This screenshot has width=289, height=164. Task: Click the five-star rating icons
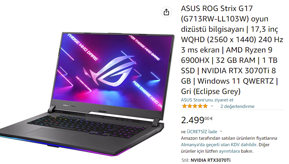coord(195,106)
